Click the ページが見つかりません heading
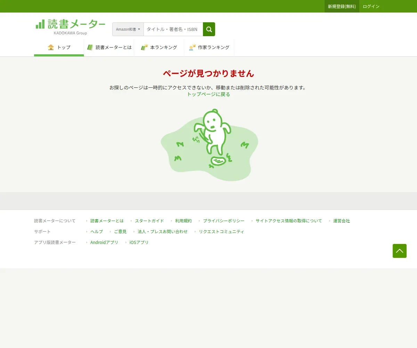The height and width of the screenshot is (348, 417). point(208,73)
